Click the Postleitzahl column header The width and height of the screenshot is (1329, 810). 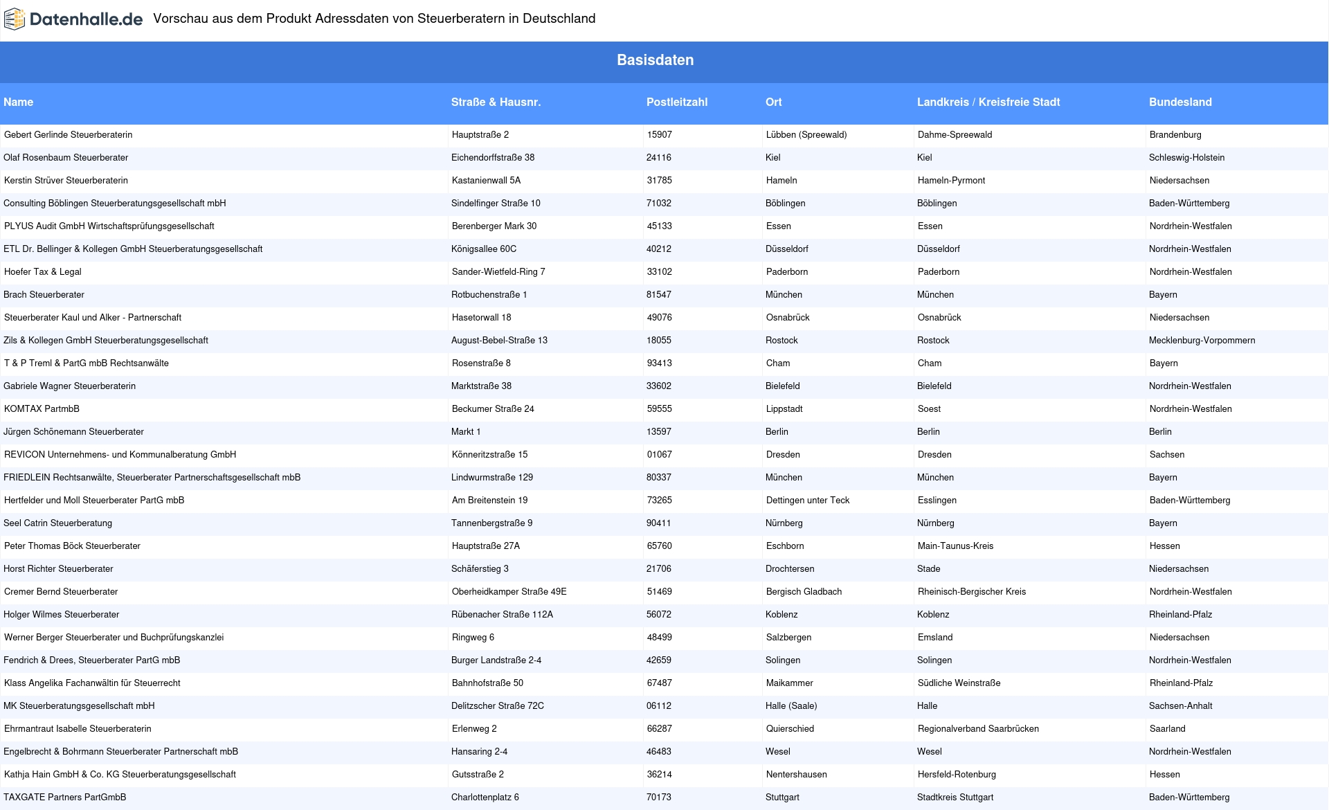pos(677,102)
